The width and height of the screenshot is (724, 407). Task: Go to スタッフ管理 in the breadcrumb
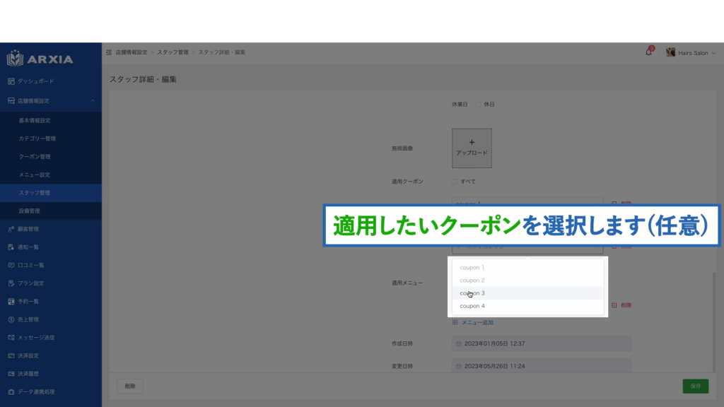click(173, 52)
